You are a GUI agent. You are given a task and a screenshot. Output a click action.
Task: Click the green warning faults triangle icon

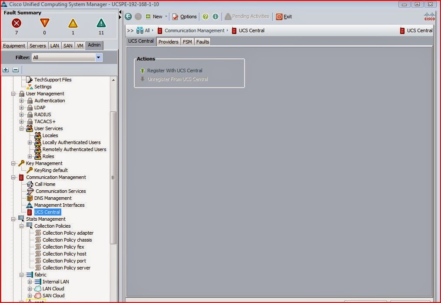click(x=101, y=23)
